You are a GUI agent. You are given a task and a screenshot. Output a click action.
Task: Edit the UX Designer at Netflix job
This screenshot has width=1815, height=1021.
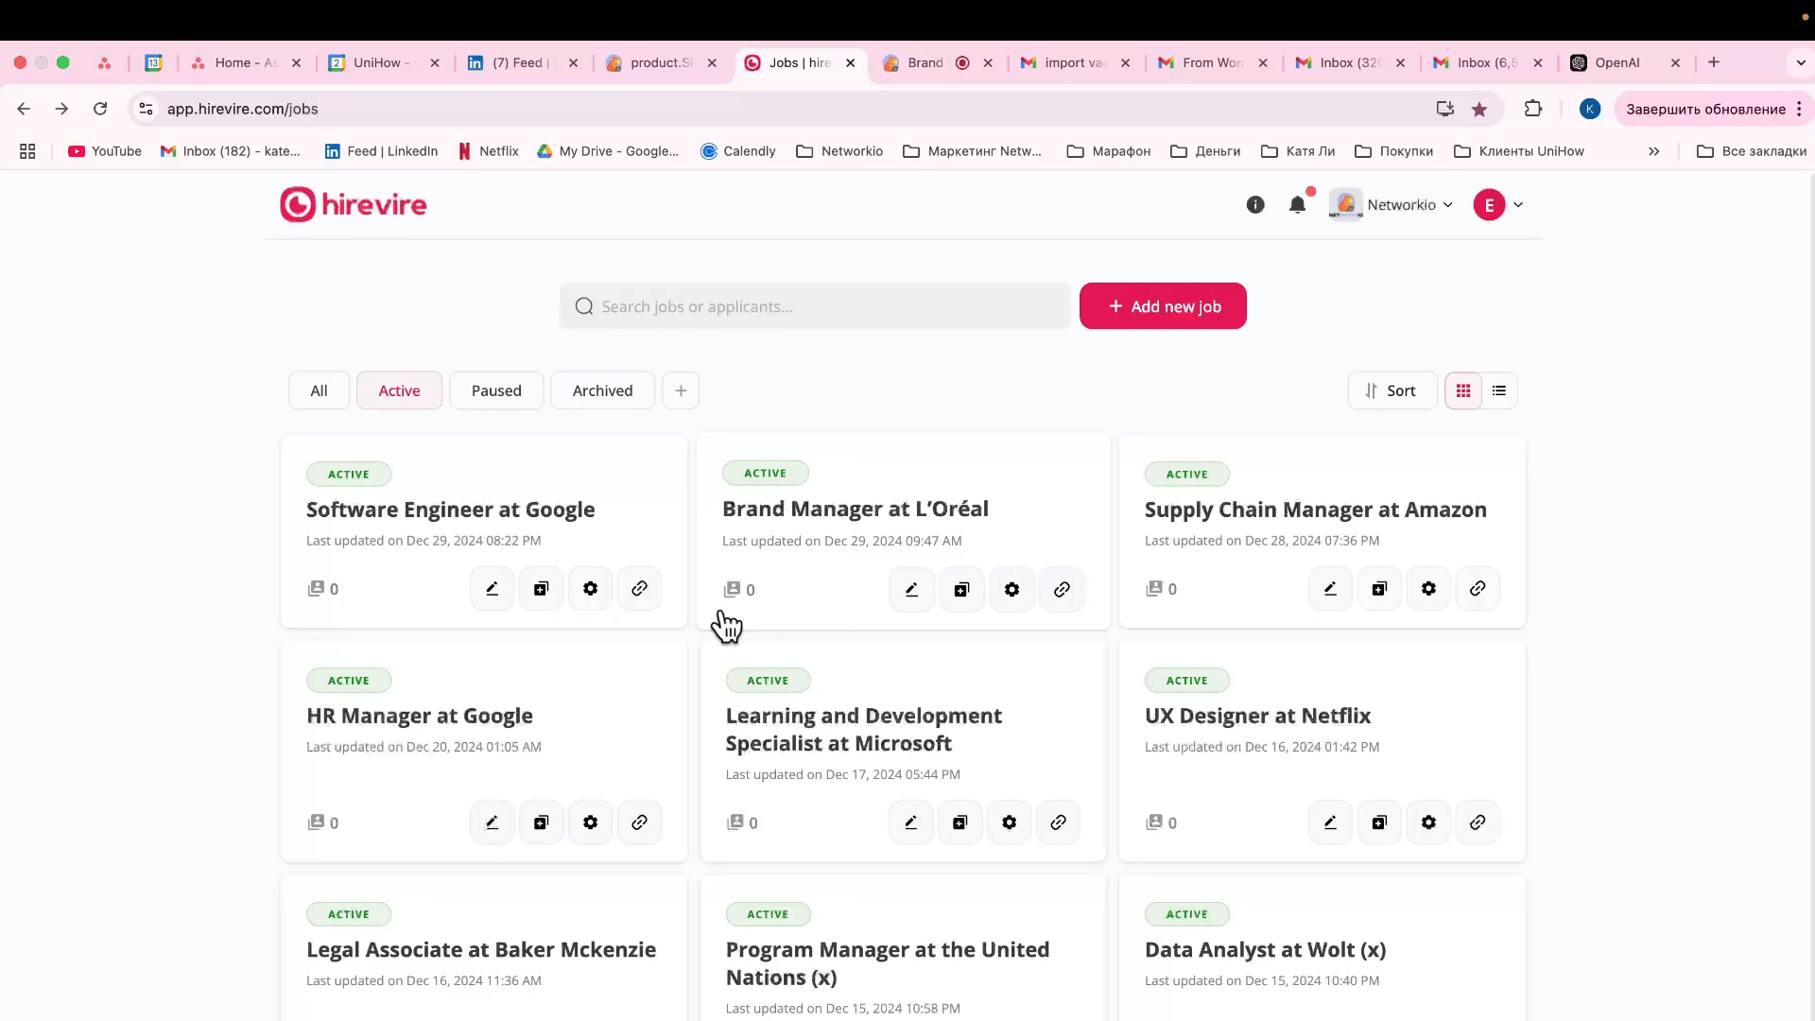[1330, 822]
